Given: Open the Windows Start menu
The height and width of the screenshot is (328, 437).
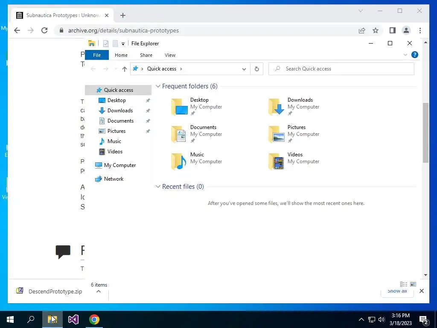Looking at the screenshot, I should [10, 319].
